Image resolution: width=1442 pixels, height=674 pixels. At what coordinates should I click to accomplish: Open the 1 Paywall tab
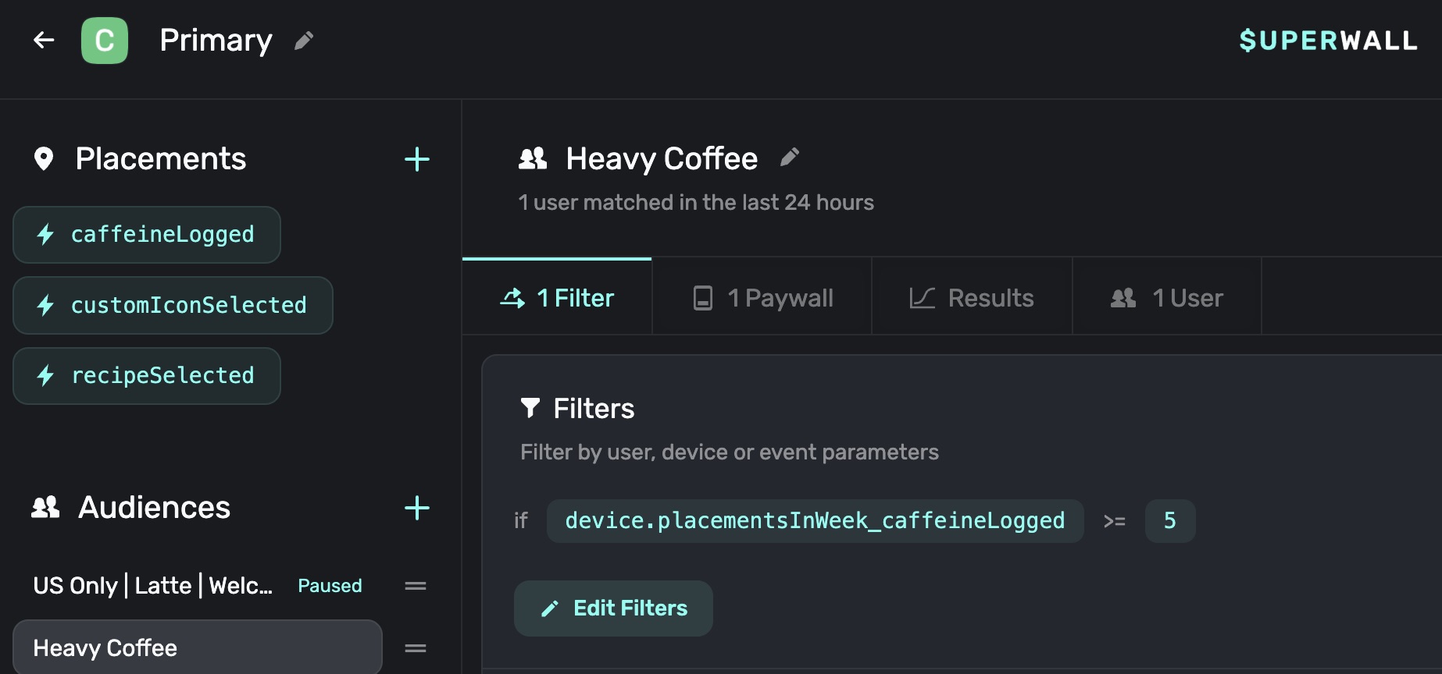pos(762,298)
